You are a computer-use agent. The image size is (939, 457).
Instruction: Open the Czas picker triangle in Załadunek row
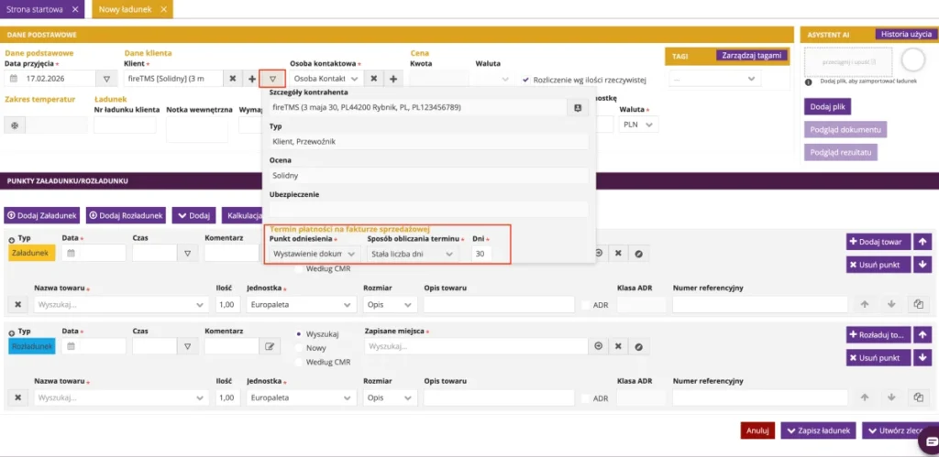(x=187, y=253)
